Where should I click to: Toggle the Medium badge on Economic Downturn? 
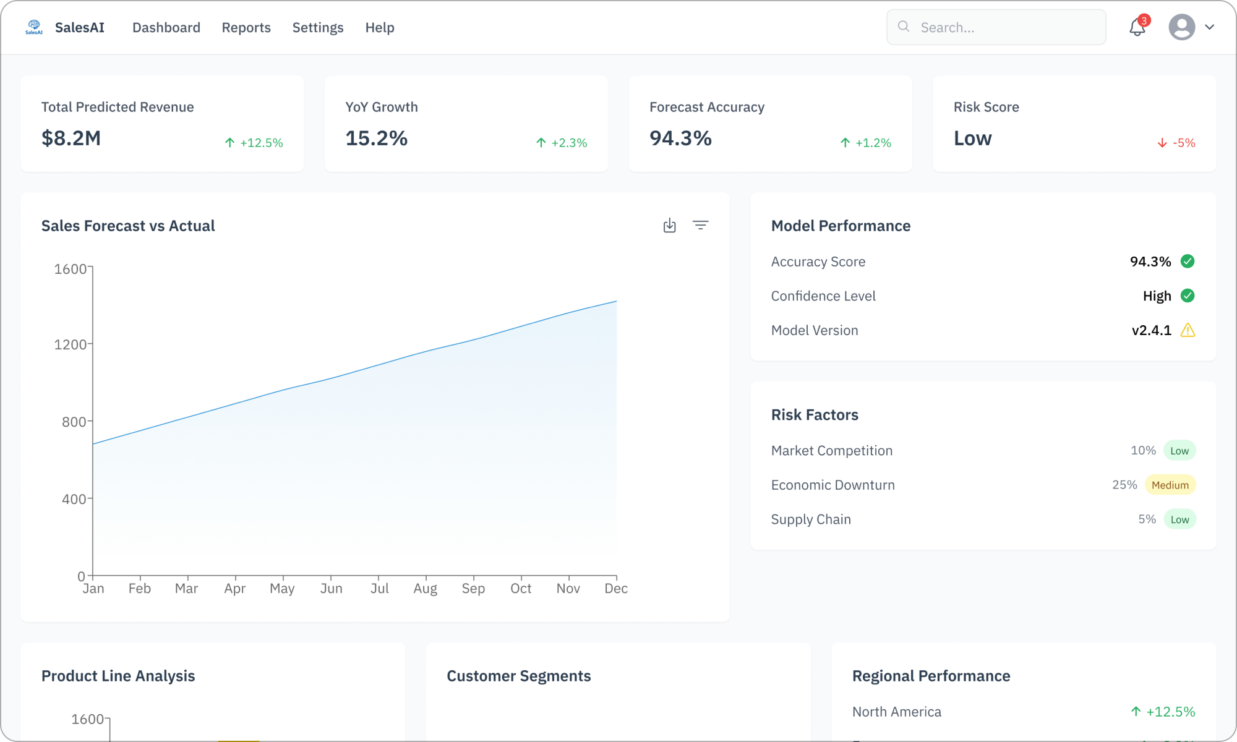[x=1170, y=485]
